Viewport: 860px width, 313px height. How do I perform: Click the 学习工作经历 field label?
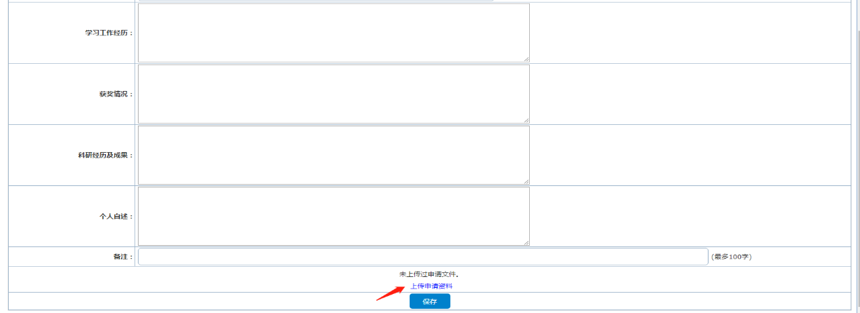pos(106,33)
